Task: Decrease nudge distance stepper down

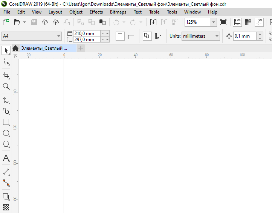Action: pyautogui.click(x=260, y=38)
